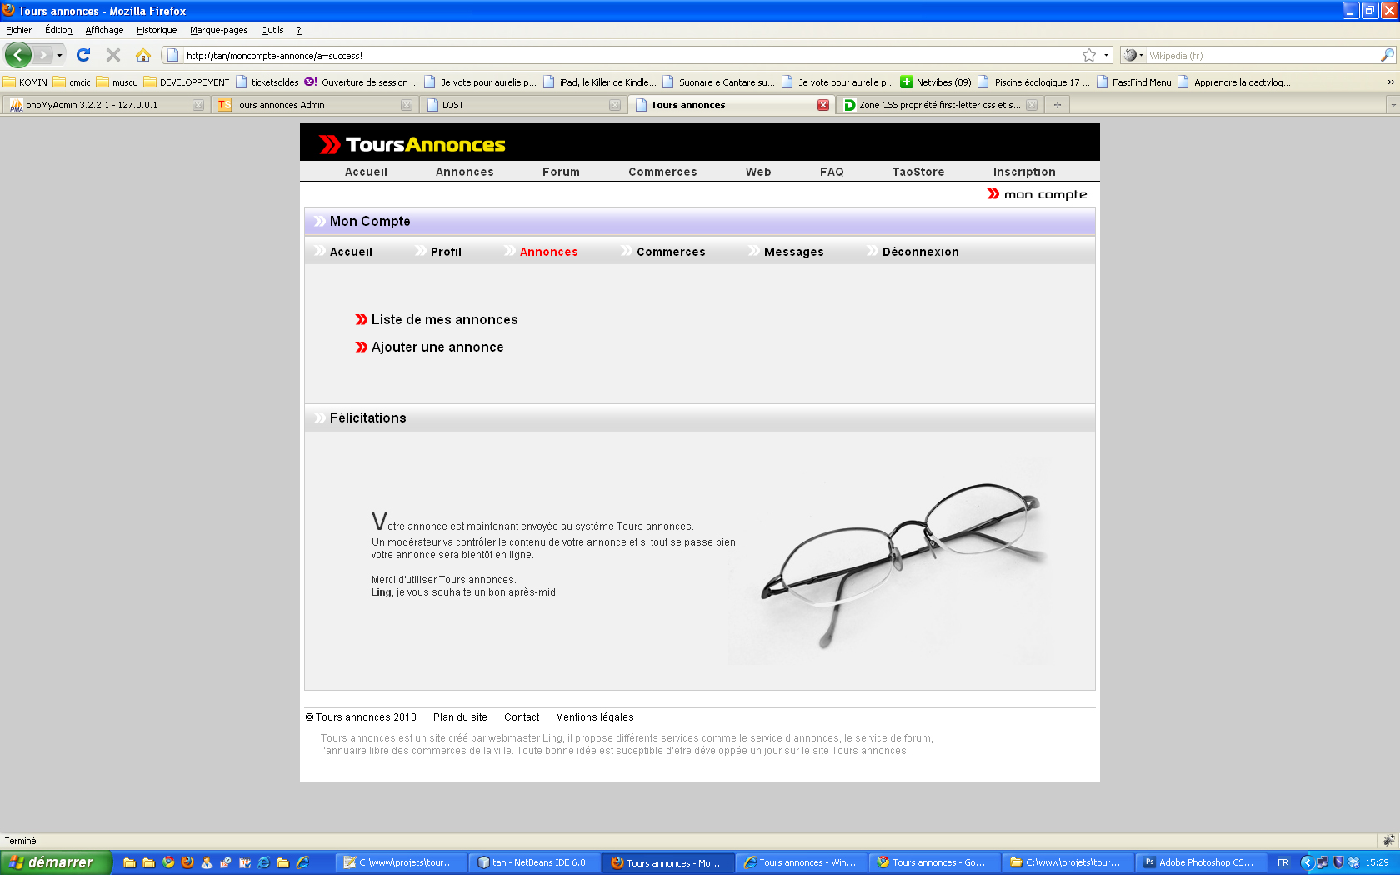The height and width of the screenshot is (875, 1400).
Task: Open the Netvibes (89) bookmark
Action: (x=936, y=82)
